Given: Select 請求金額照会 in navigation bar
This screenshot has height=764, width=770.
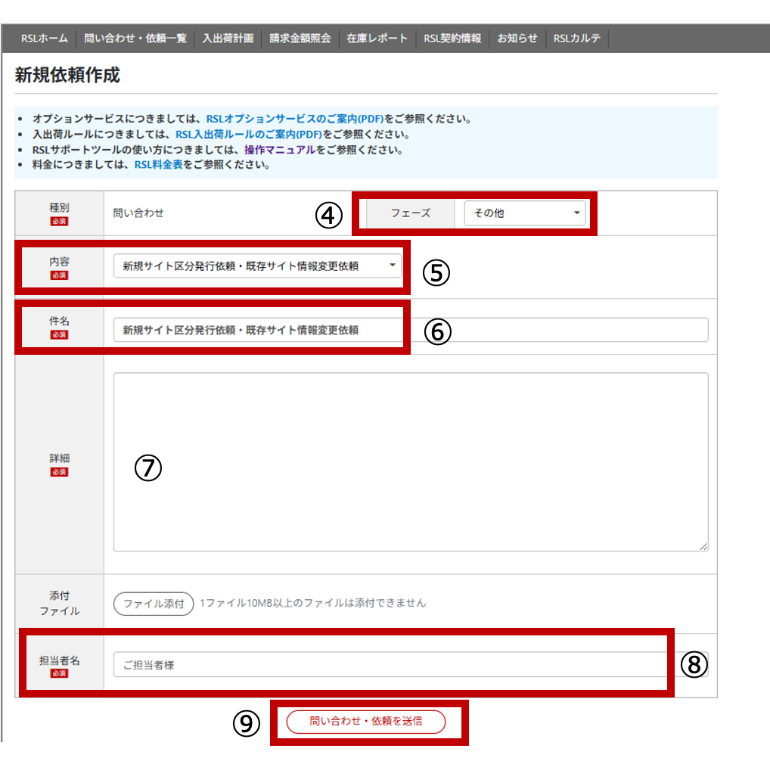Looking at the screenshot, I should click(300, 39).
